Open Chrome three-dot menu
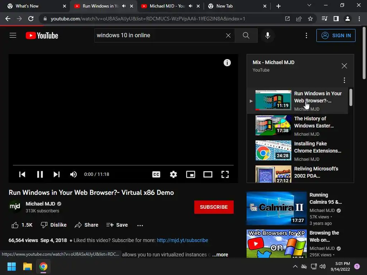367x275 pixels. 359,19
